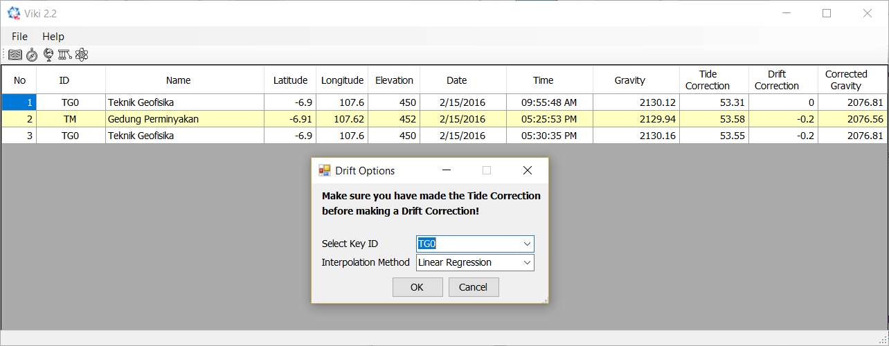Image resolution: width=889 pixels, height=346 pixels.
Task: Open the Interpolation Method dropdown arrow
Action: 527,262
